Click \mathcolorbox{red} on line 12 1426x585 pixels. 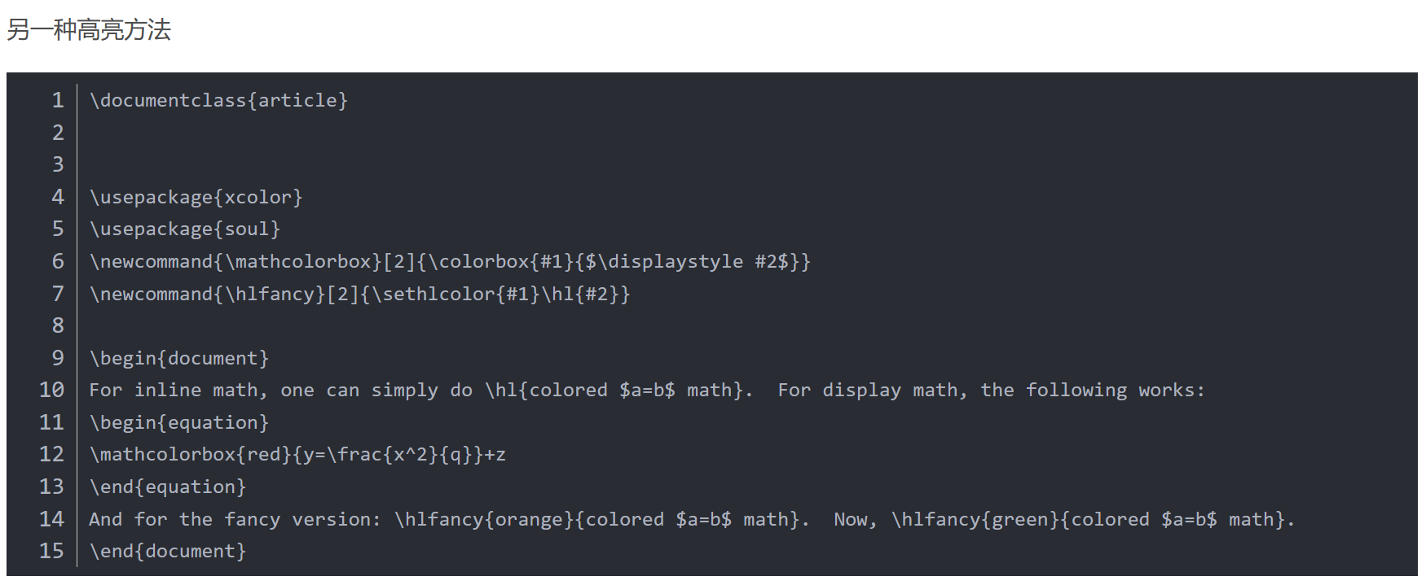[191, 454]
